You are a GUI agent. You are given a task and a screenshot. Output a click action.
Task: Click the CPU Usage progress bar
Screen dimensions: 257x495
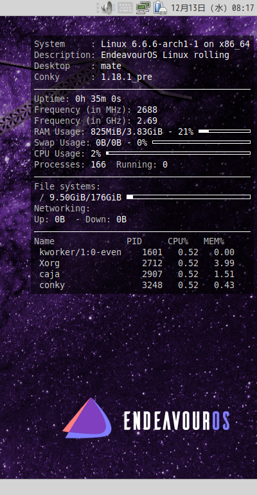(179, 153)
